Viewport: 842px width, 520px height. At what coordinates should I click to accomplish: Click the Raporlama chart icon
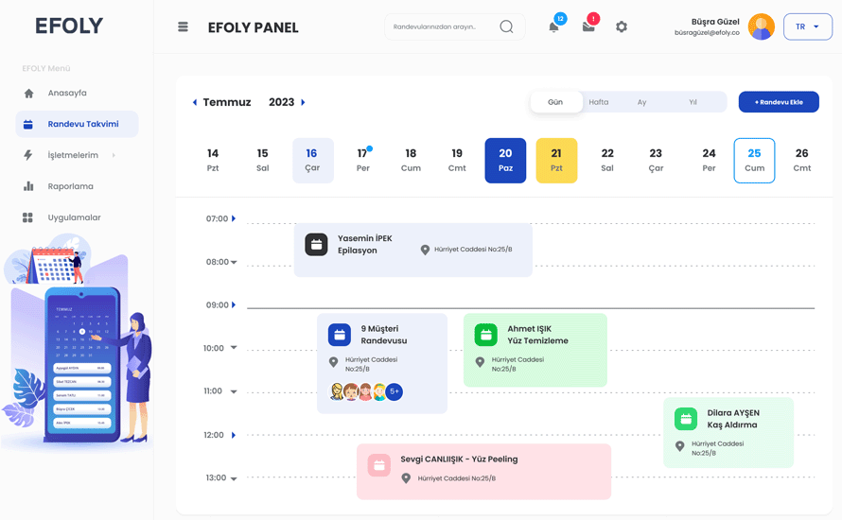[28, 186]
